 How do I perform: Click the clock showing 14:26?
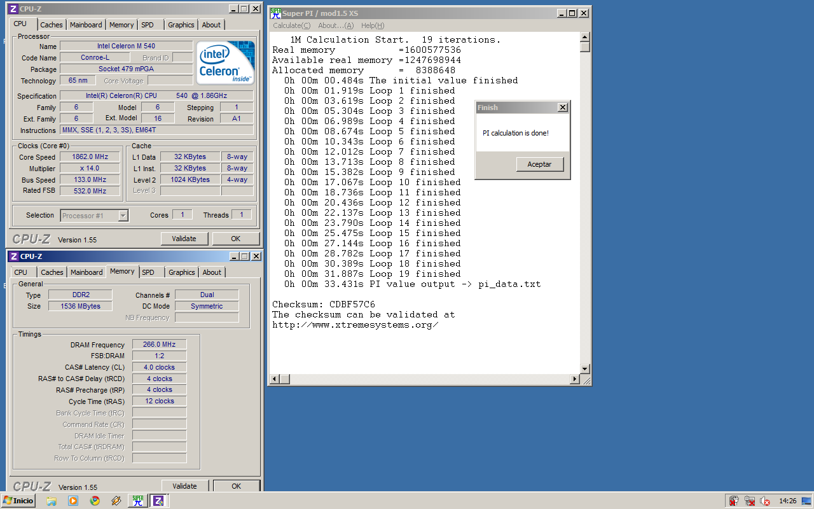788,501
